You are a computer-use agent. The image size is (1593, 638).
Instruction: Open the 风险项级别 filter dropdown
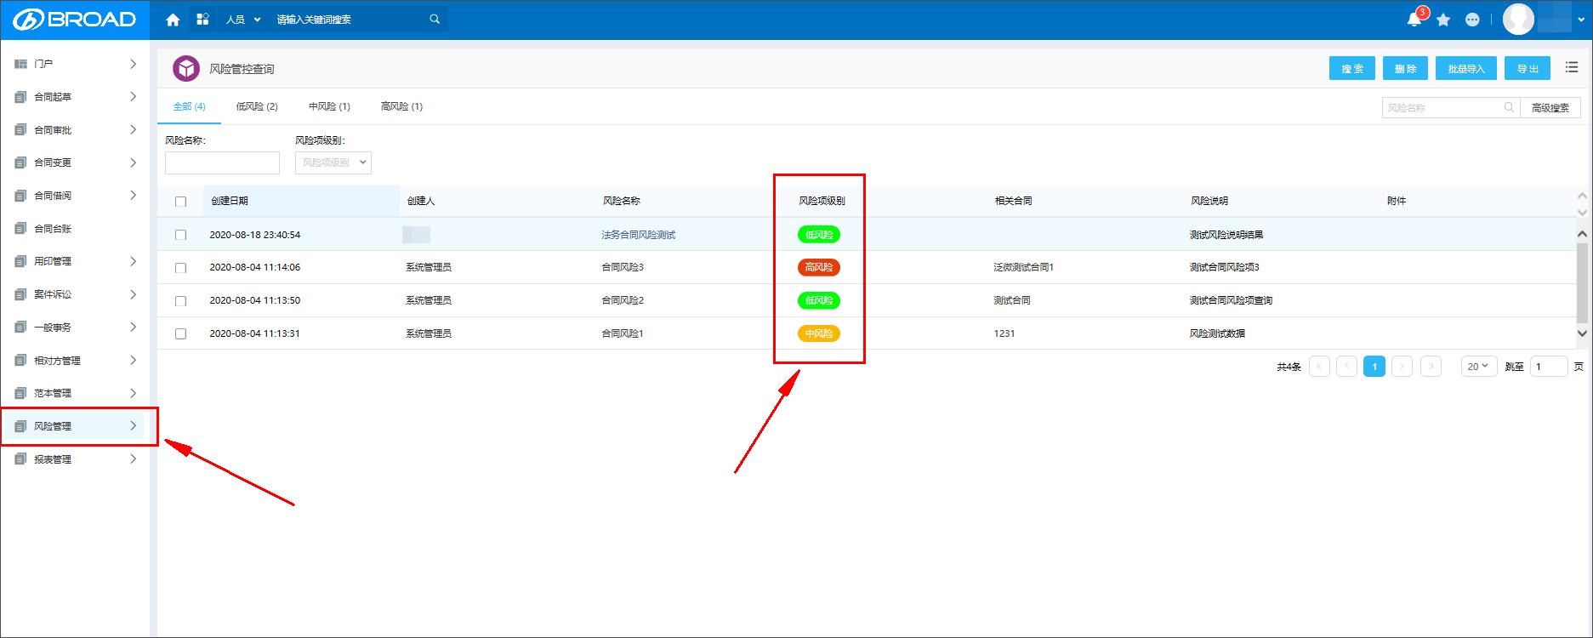(x=333, y=162)
